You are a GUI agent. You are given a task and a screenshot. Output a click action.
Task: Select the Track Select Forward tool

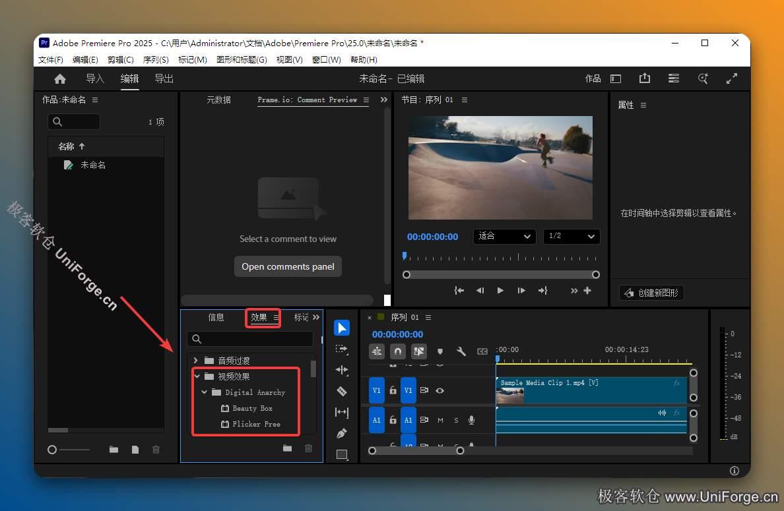pyautogui.click(x=342, y=349)
